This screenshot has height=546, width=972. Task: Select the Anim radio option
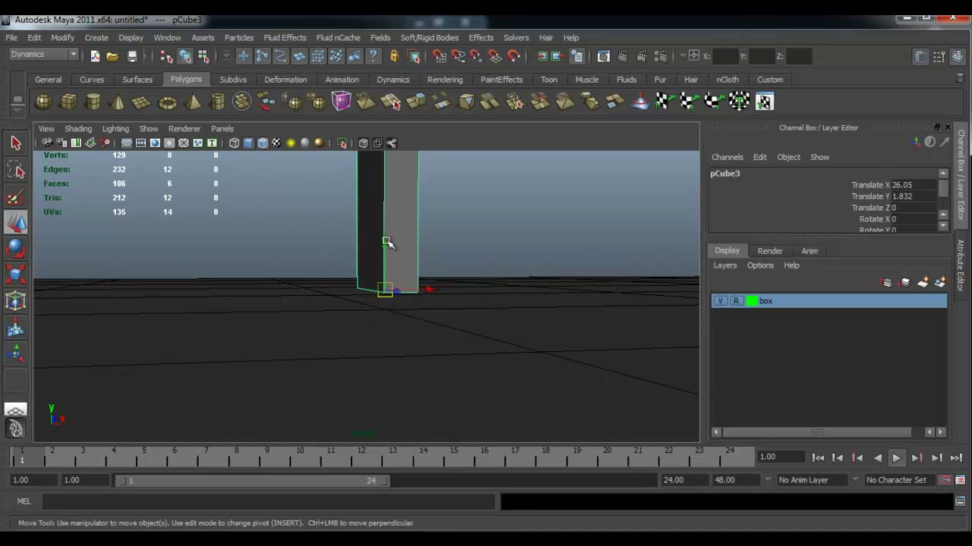[x=809, y=251]
